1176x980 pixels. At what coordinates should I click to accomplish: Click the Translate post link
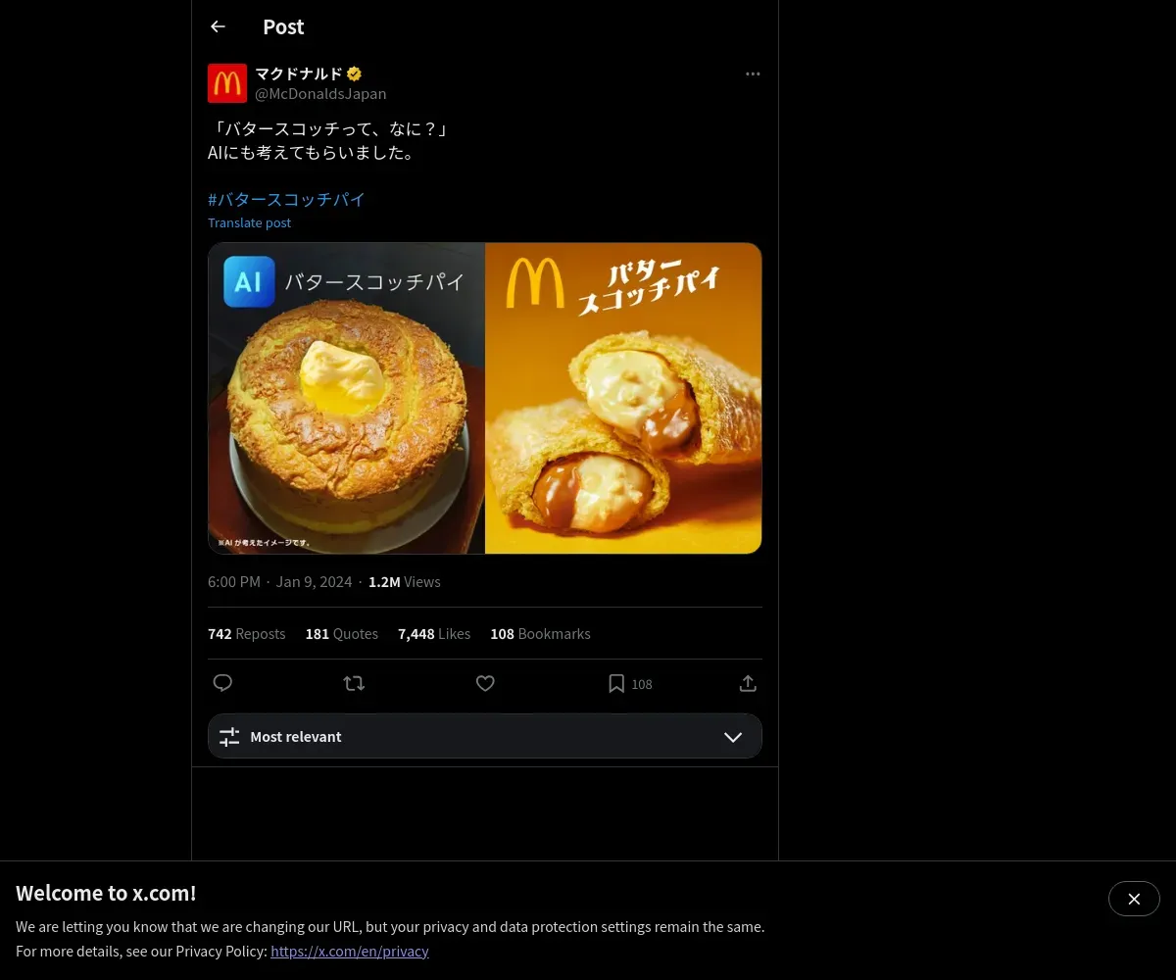coord(249,222)
